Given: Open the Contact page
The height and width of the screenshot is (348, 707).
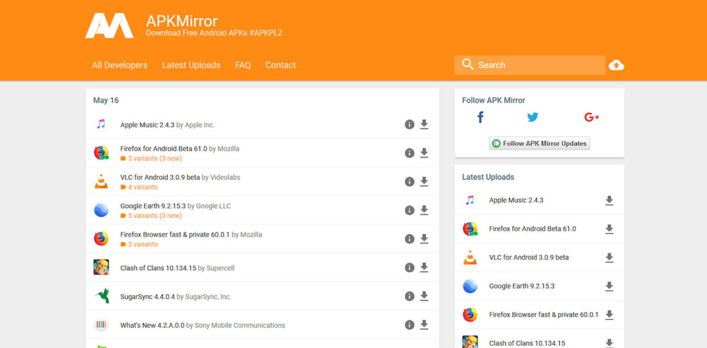Looking at the screenshot, I should (x=280, y=65).
